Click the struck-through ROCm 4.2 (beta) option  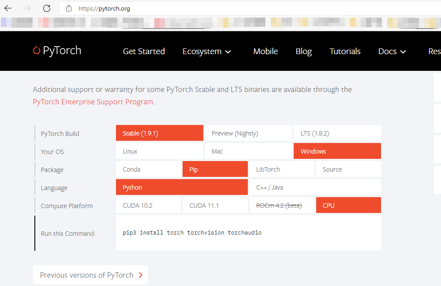click(282, 205)
